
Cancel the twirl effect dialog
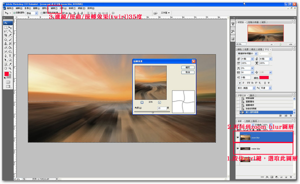point(187,72)
